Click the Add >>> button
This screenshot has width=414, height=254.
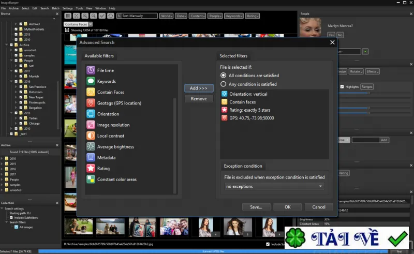coord(199,88)
